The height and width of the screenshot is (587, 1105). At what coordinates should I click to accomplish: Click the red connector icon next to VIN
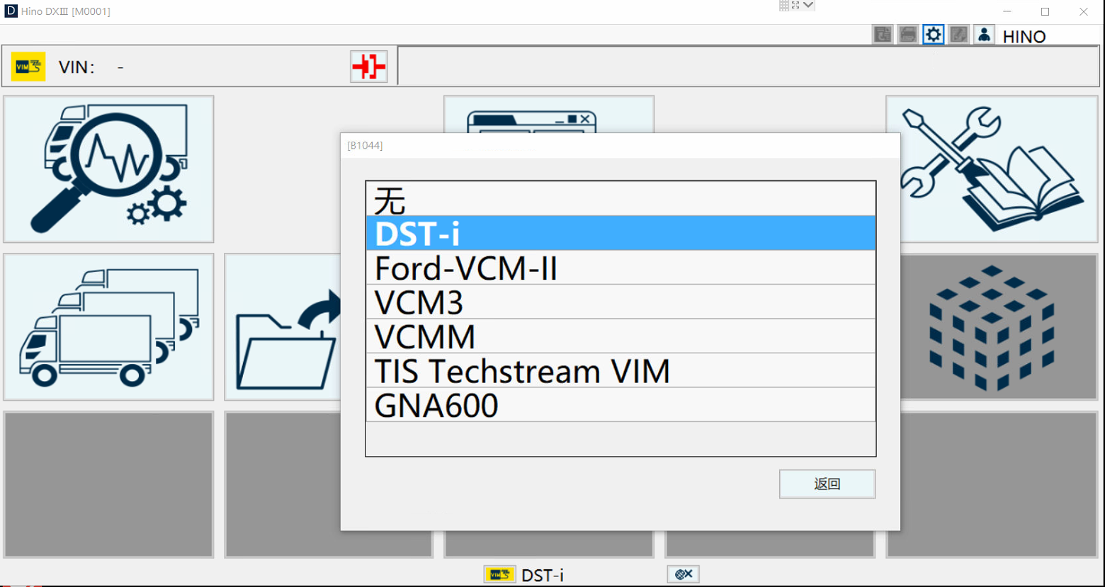tap(368, 65)
